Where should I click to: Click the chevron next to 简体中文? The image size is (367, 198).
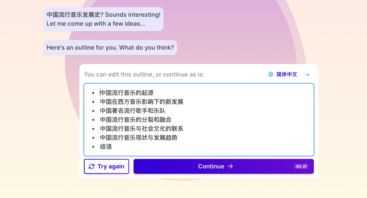[308, 75]
